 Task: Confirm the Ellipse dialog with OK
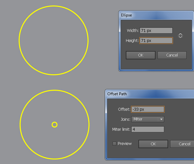tap(141, 55)
